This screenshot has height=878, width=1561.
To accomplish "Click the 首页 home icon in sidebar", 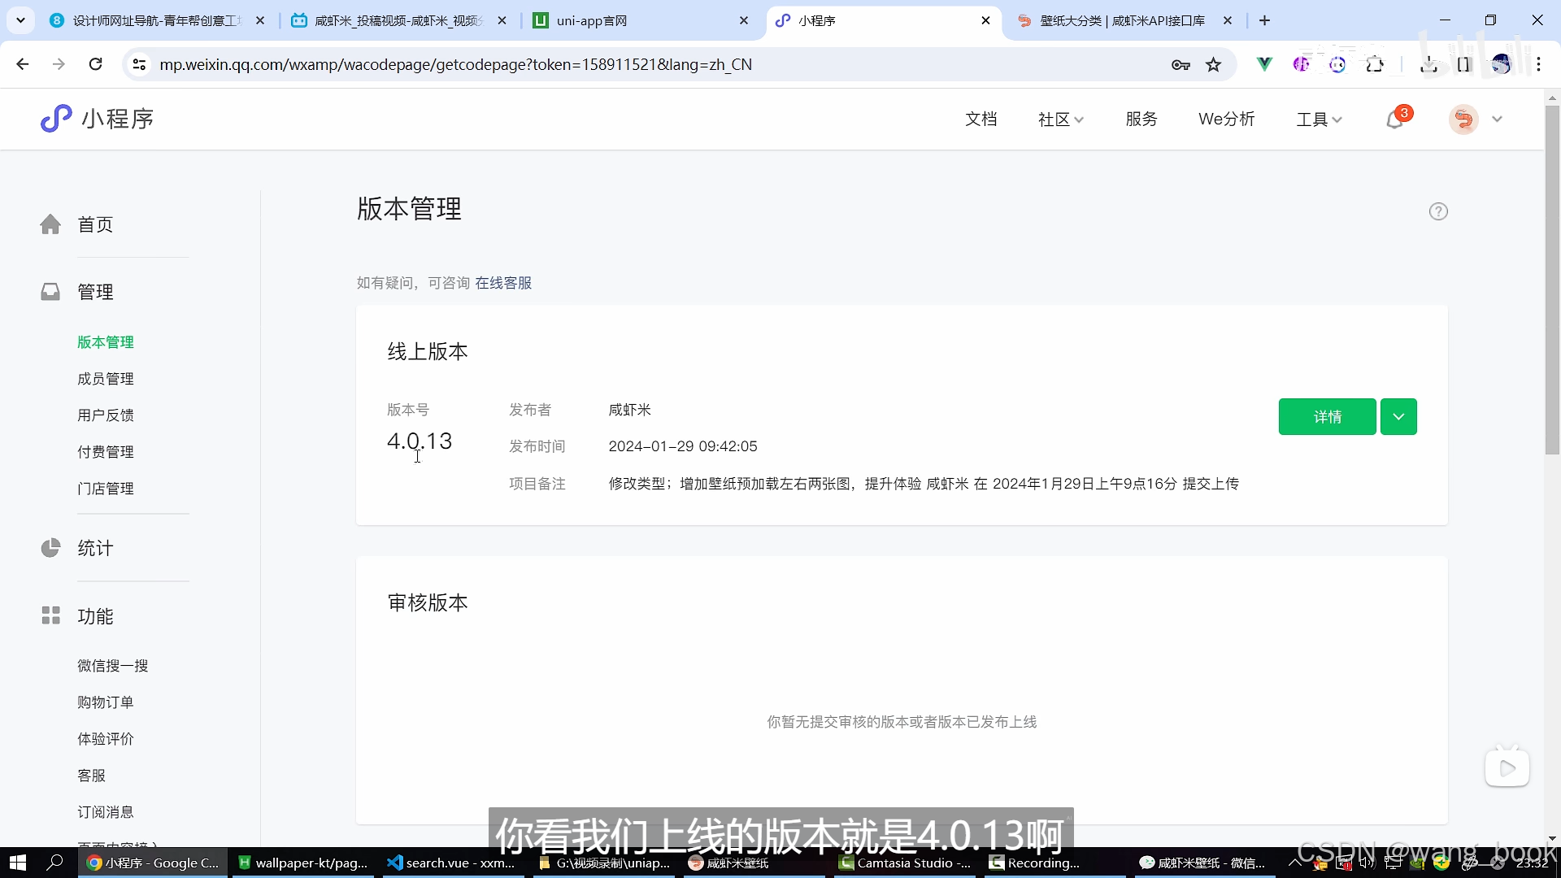I will click(x=50, y=224).
